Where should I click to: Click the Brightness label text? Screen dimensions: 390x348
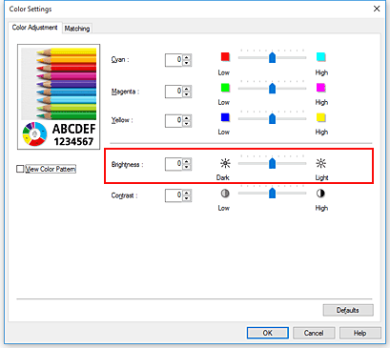[127, 165]
